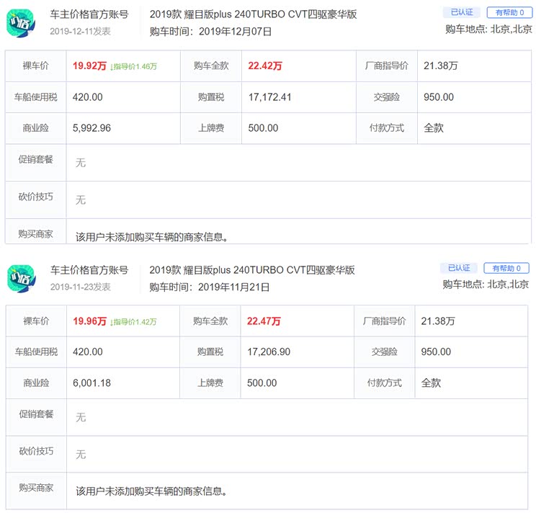The image size is (536, 523).
Task: Click the purchase tax value 17,172.41
Action: 269,97
